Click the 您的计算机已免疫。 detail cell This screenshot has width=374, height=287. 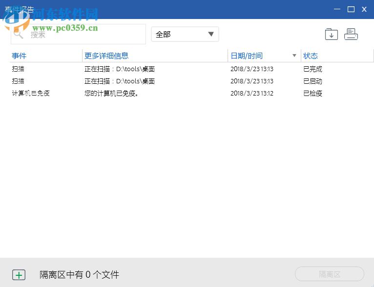[x=111, y=93]
